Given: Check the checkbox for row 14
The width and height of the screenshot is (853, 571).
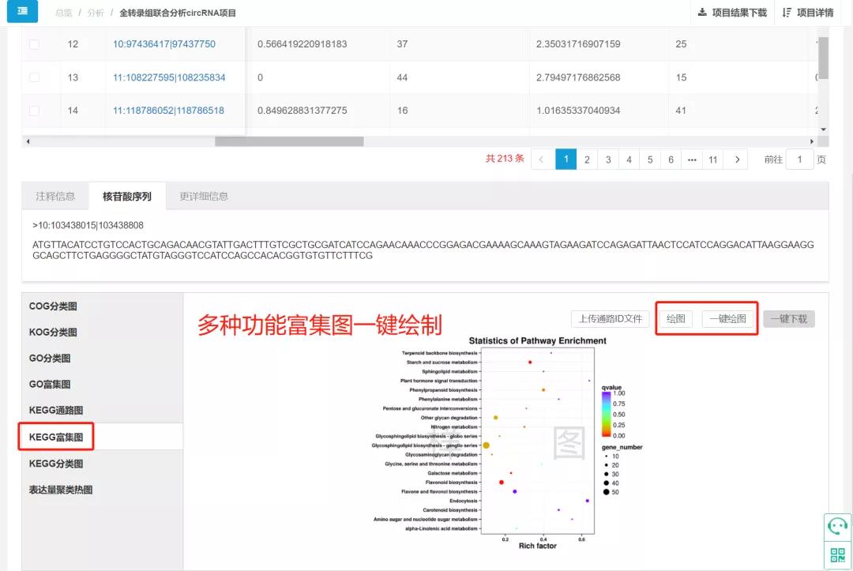Looking at the screenshot, I should pyautogui.click(x=34, y=111).
